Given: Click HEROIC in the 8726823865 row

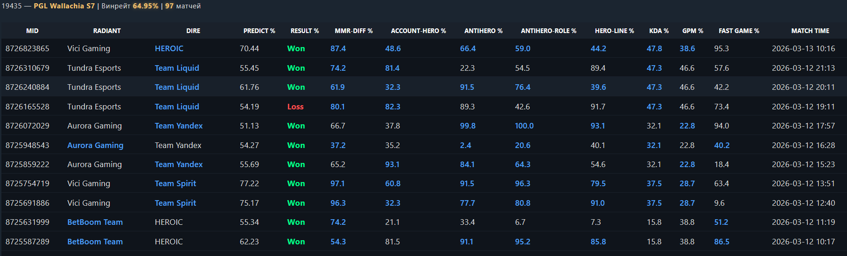Looking at the screenshot, I should [x=169, y=48].
